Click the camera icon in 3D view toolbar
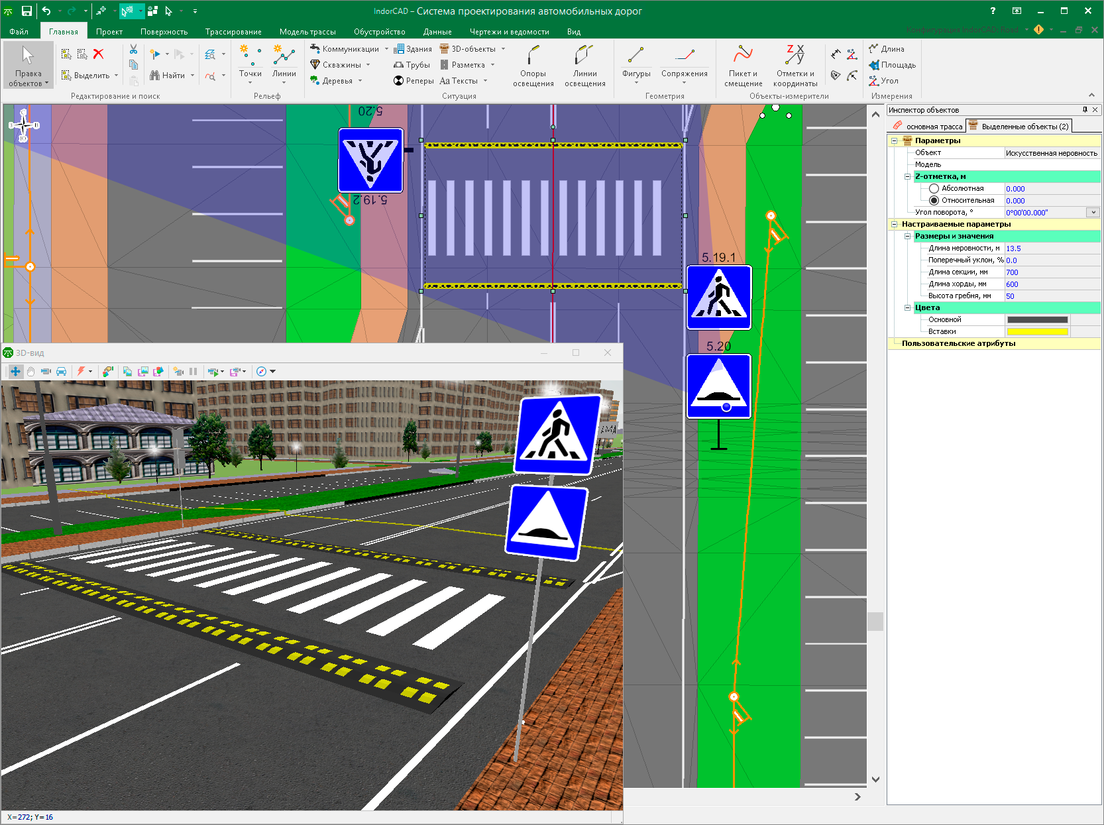1104x825 pixels. click(x=46, y=372)
